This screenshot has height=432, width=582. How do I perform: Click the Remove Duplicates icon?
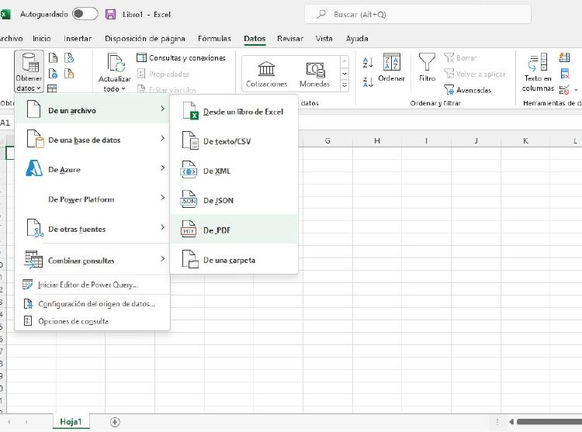pos(564,74)
